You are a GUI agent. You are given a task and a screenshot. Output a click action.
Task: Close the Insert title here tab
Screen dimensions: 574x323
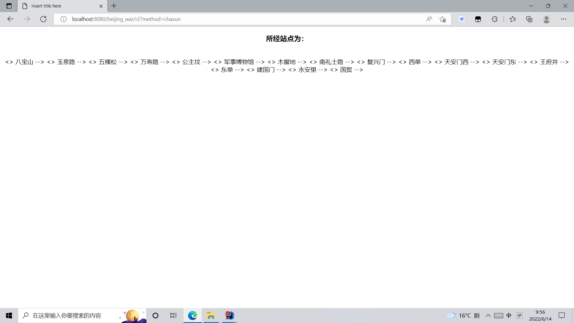(x=101, y=6)
